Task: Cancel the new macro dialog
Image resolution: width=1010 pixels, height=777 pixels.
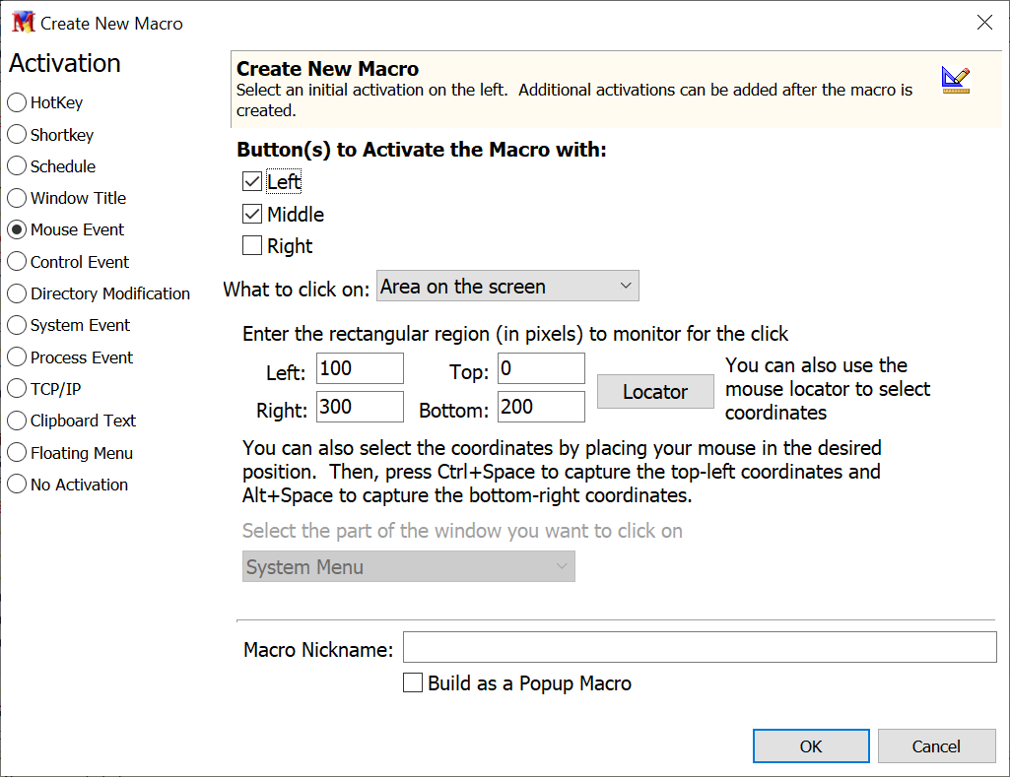Action: 935,746
